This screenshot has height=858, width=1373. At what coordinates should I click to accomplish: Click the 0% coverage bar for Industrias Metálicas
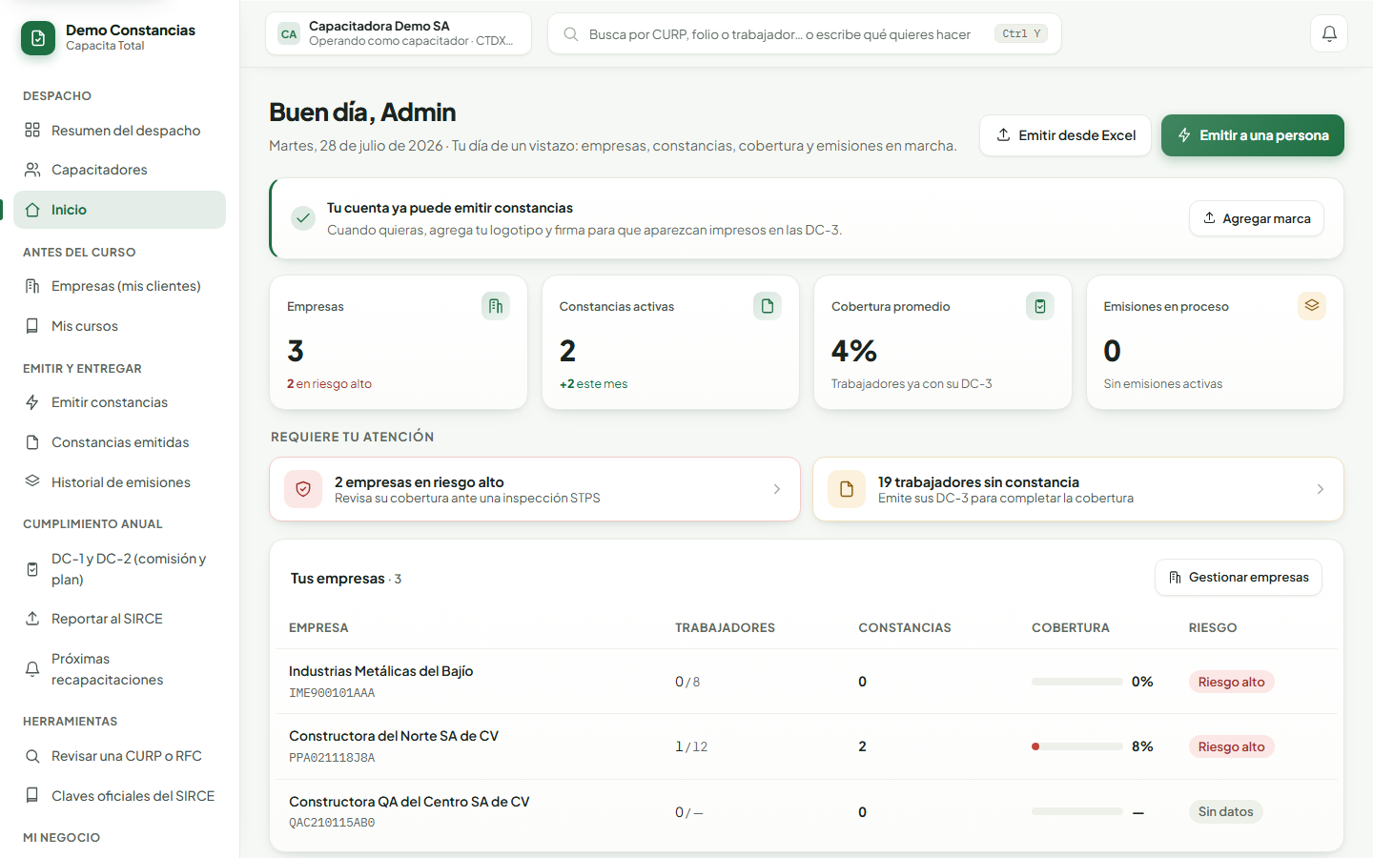click(x=1077, y=682)
